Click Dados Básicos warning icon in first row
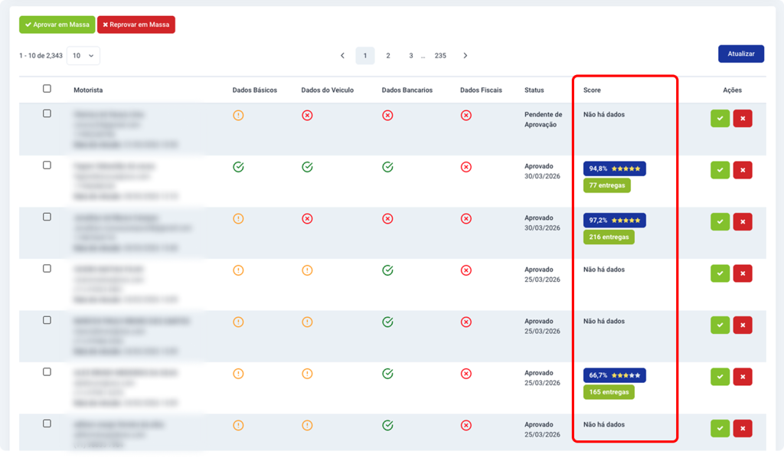Image resolution: width=784 pixels, height=458 pixels. pyautogui.click(x=238, y=116)
